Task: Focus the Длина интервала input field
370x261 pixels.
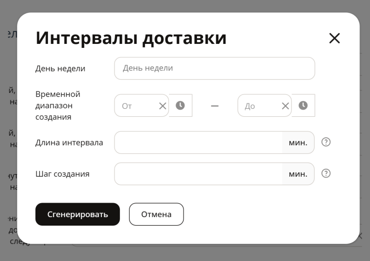Action: (x=198, y=143)
